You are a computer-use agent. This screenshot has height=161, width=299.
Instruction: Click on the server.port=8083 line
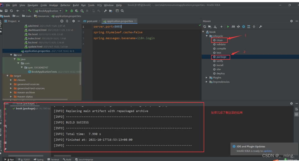click(x=107, y=27)
